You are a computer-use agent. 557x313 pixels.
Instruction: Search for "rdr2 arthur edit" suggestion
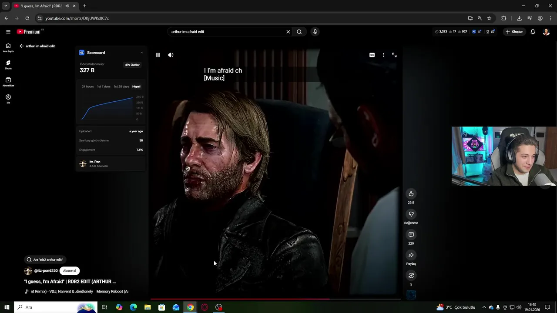tap(45, 260)
